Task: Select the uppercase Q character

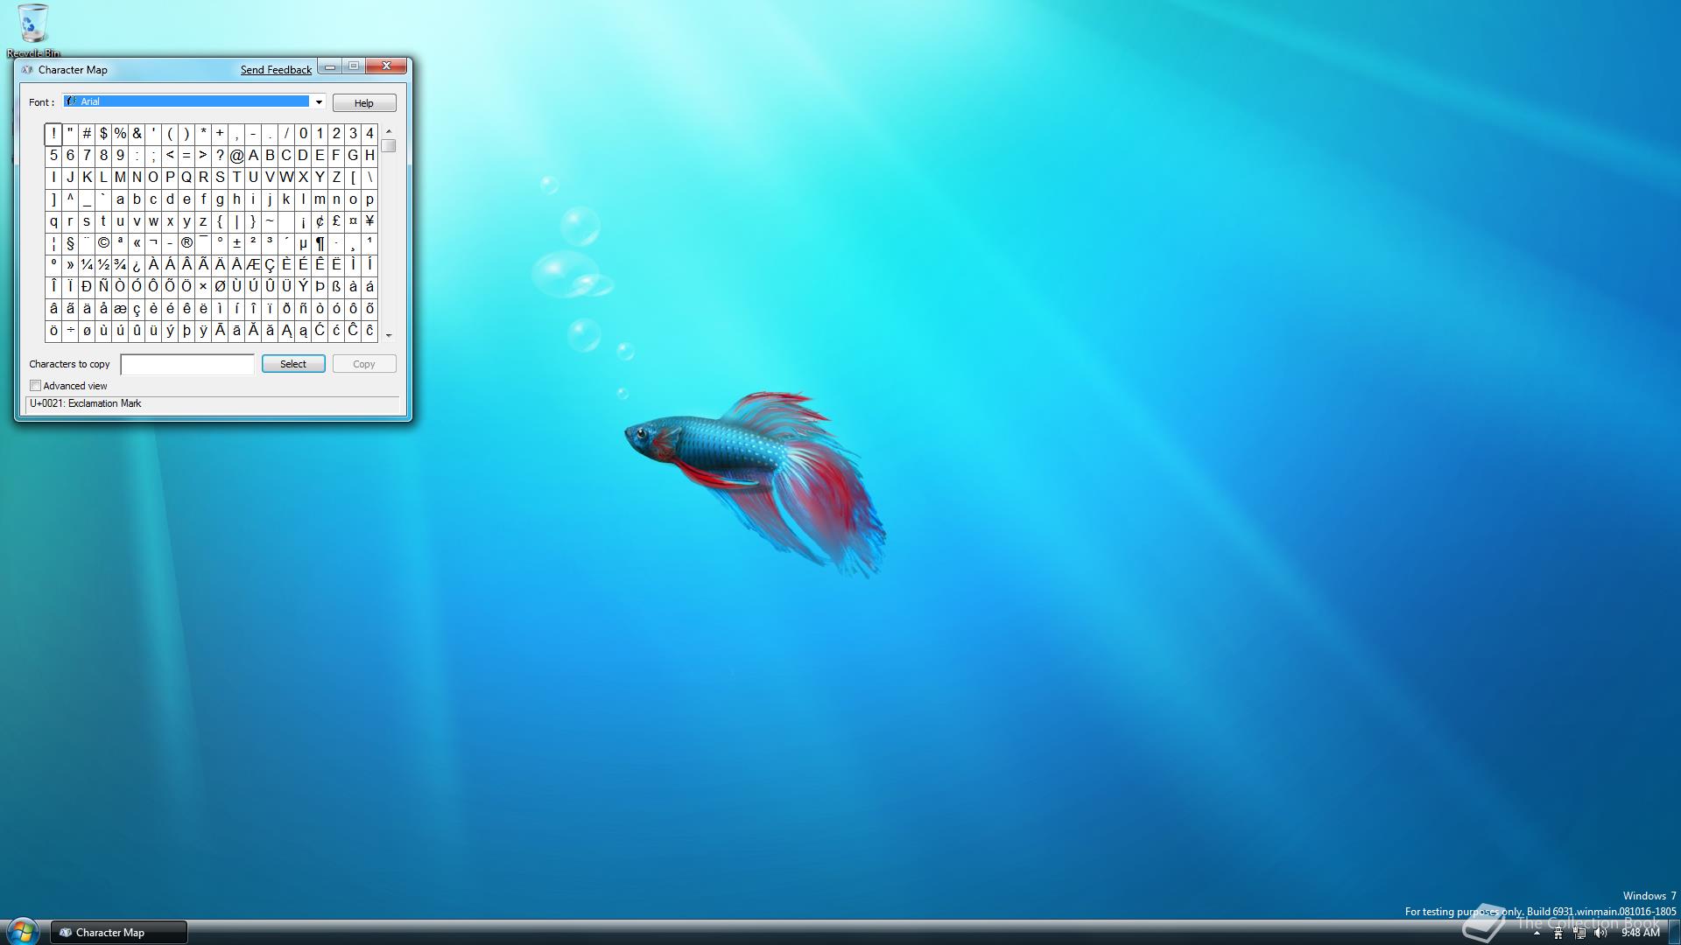Action: [x=186, y=178]
